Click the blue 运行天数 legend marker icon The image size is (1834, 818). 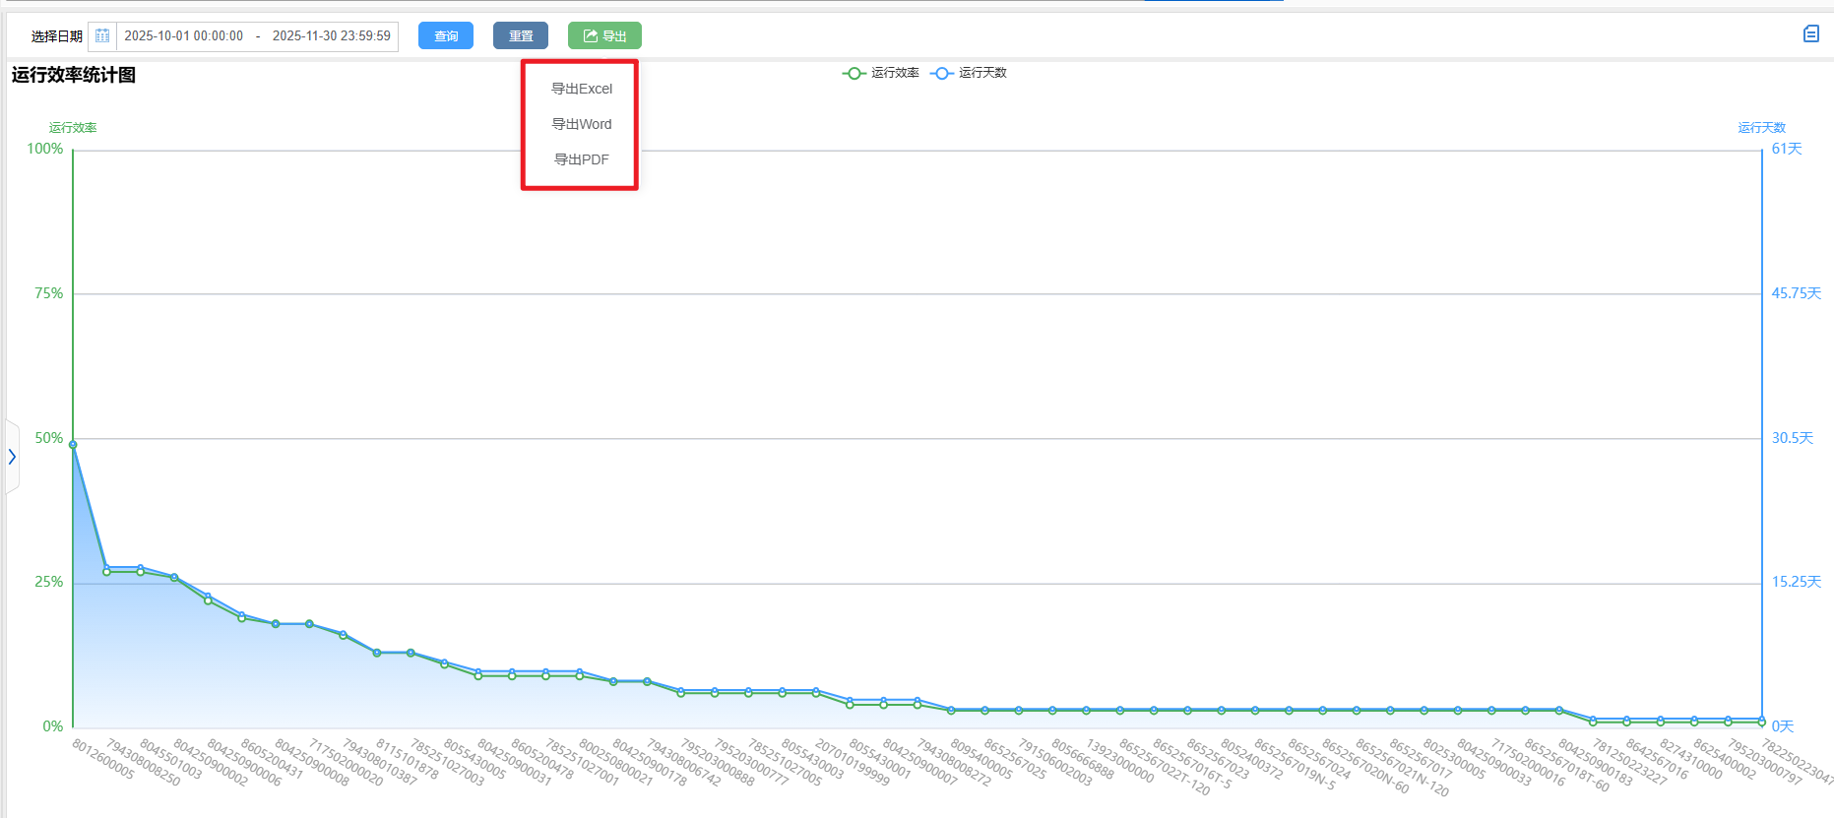click(x=942, y=74)
